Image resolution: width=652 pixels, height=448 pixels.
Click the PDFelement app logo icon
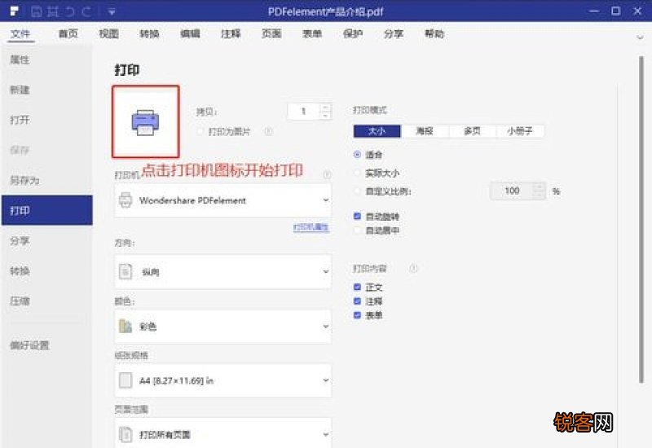pyautogui.click(x=15, y=11)
